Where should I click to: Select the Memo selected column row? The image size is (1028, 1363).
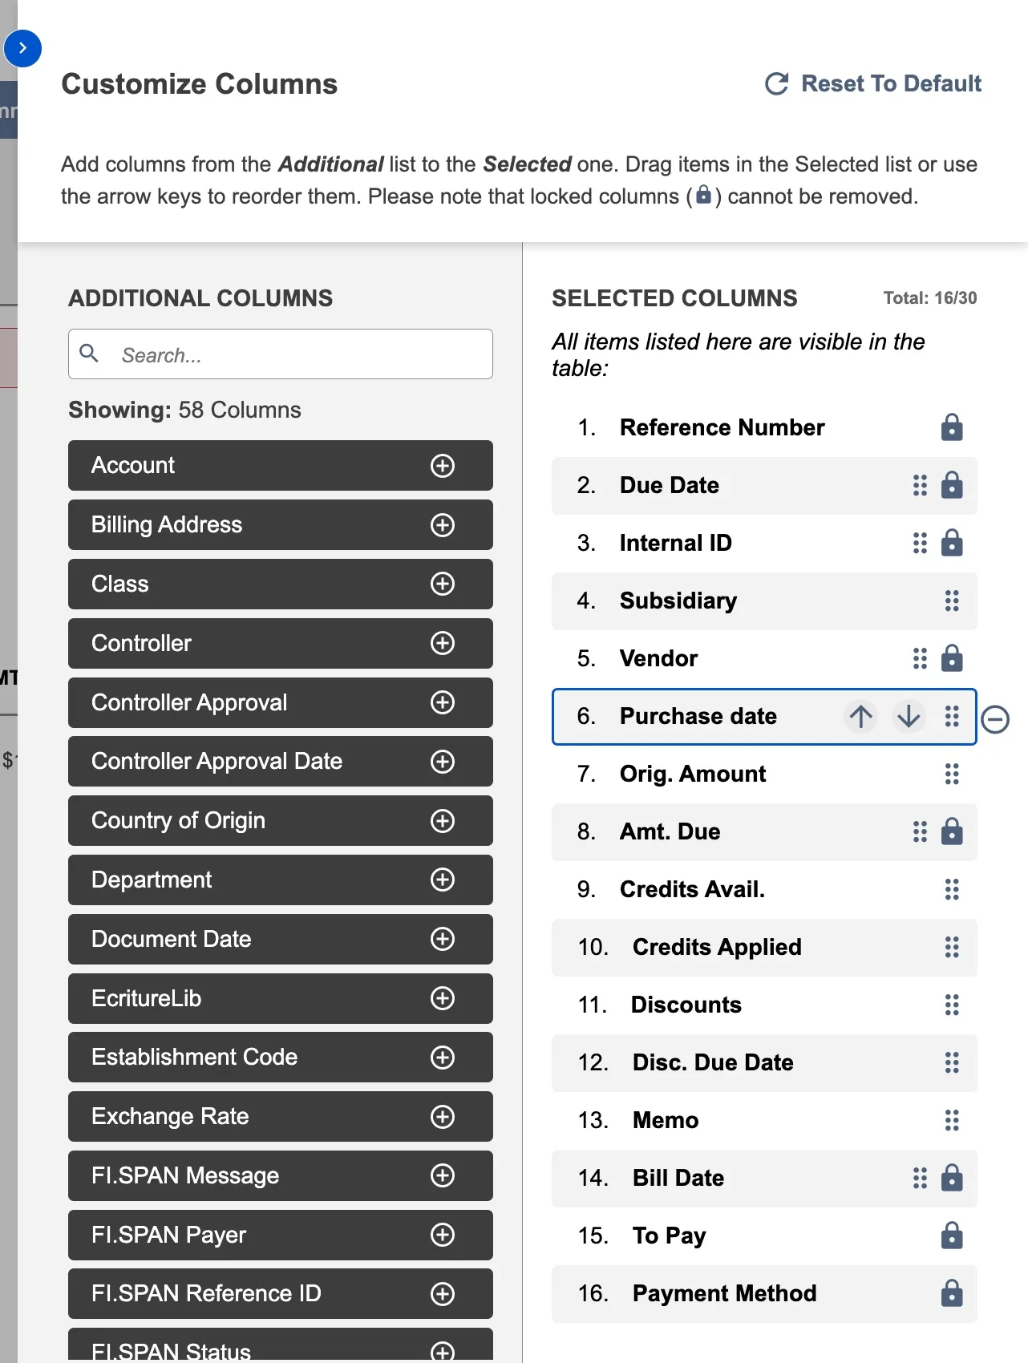pos(764,1121)
